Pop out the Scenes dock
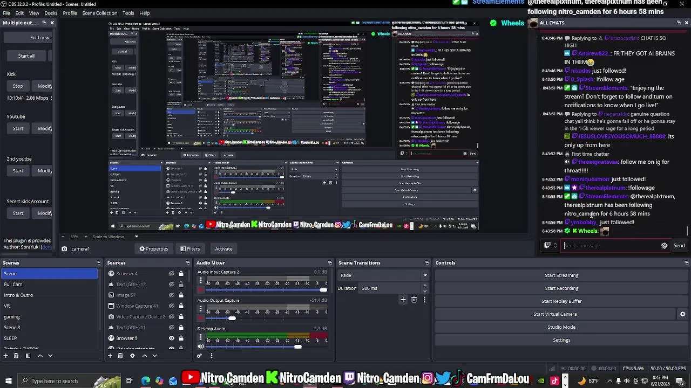The height and width of the screenshot is (388, 691). (x=98, y=263)
